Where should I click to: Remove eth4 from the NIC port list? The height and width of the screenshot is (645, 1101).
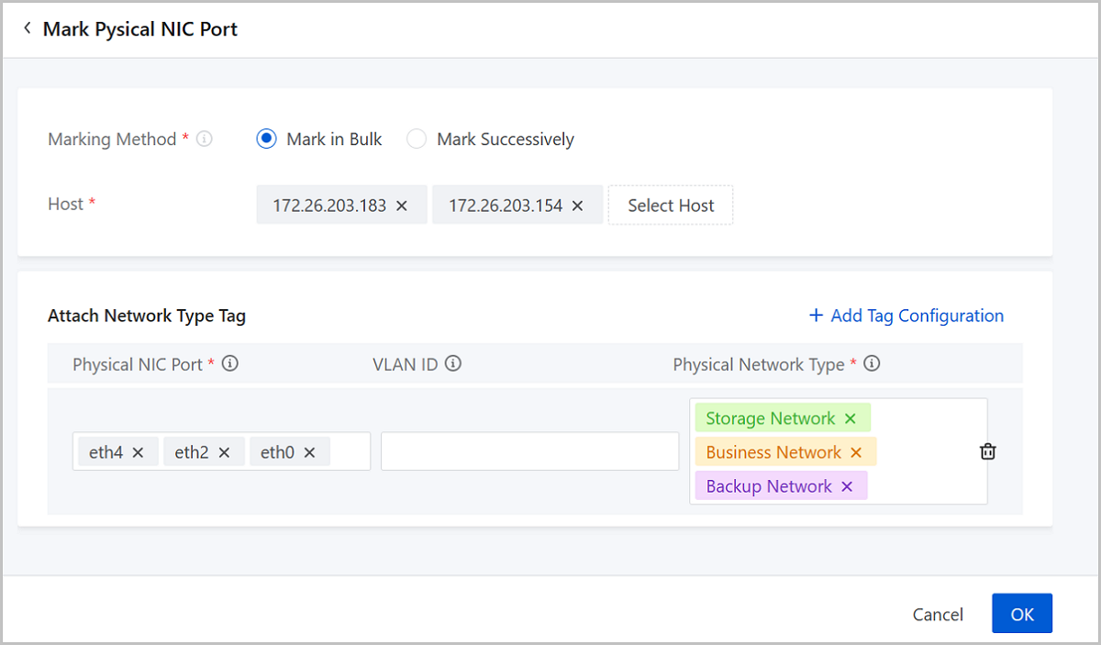pyautogui.click(x=138, y=452)
